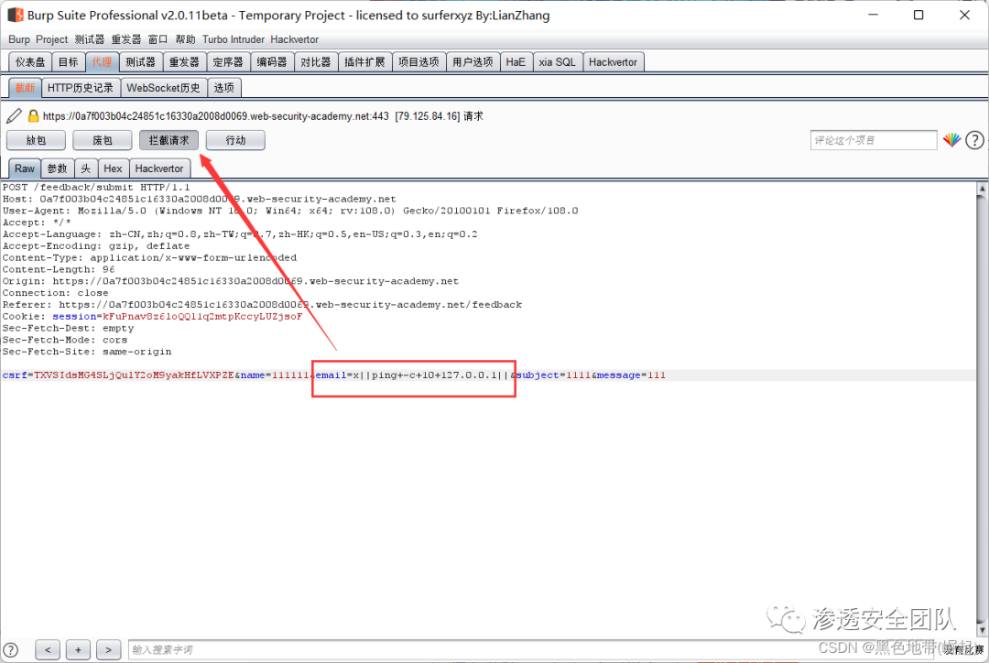This screenshot has height=663, width=989.
Task: Click the 废包 drop button
Action: 103,140
